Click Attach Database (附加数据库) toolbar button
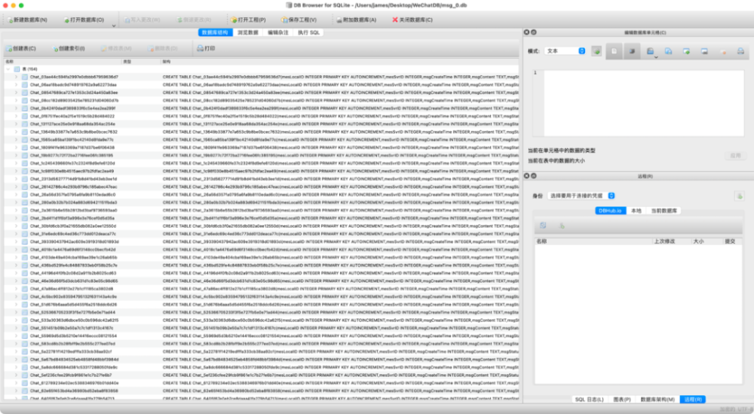 click(356, 20)
